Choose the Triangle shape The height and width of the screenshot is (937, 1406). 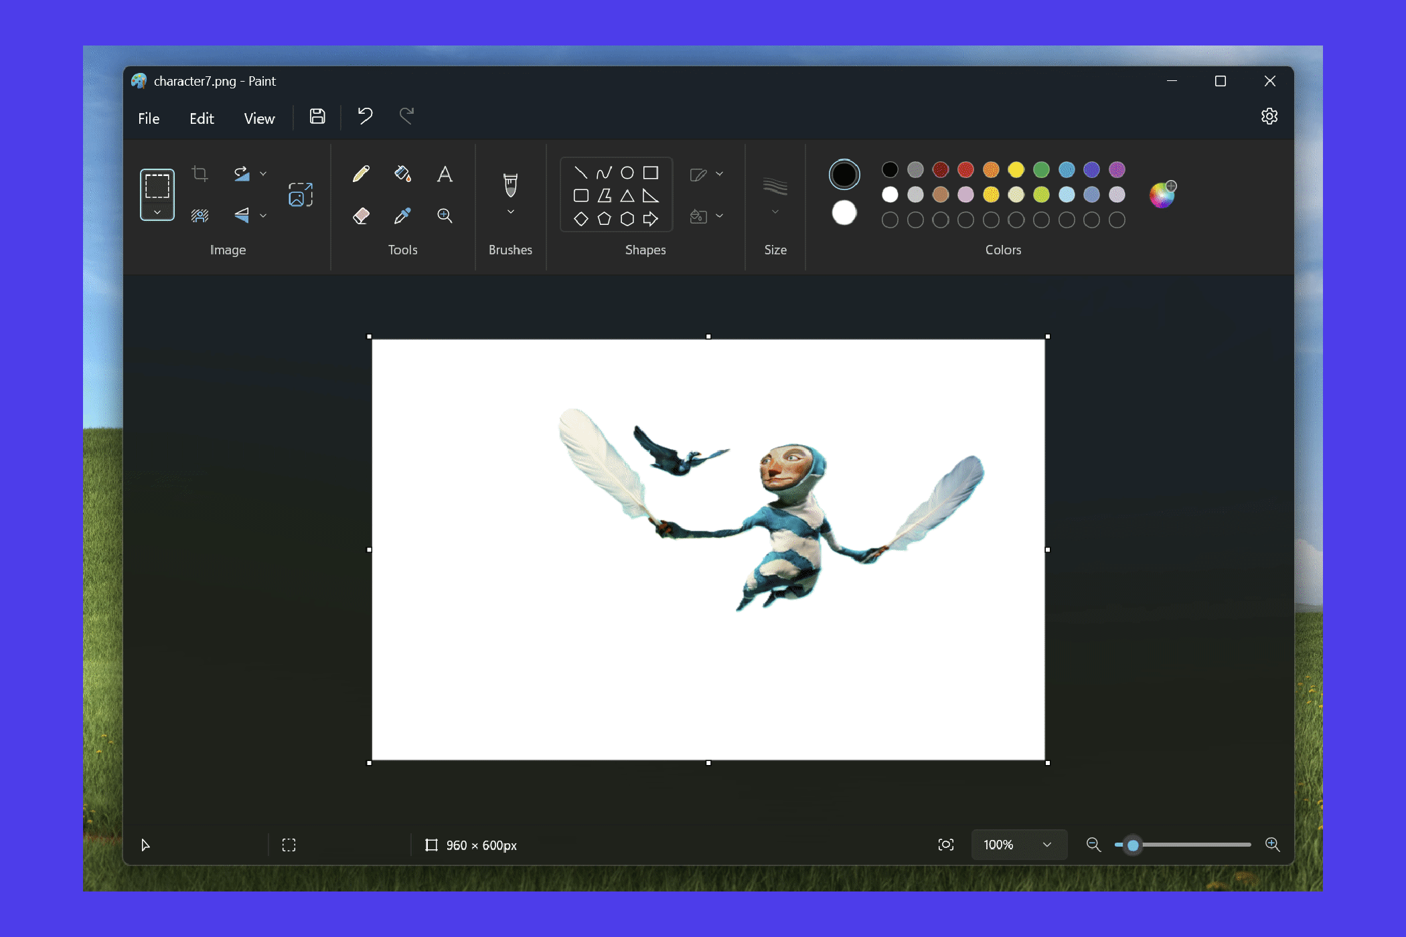coord(627,195)
